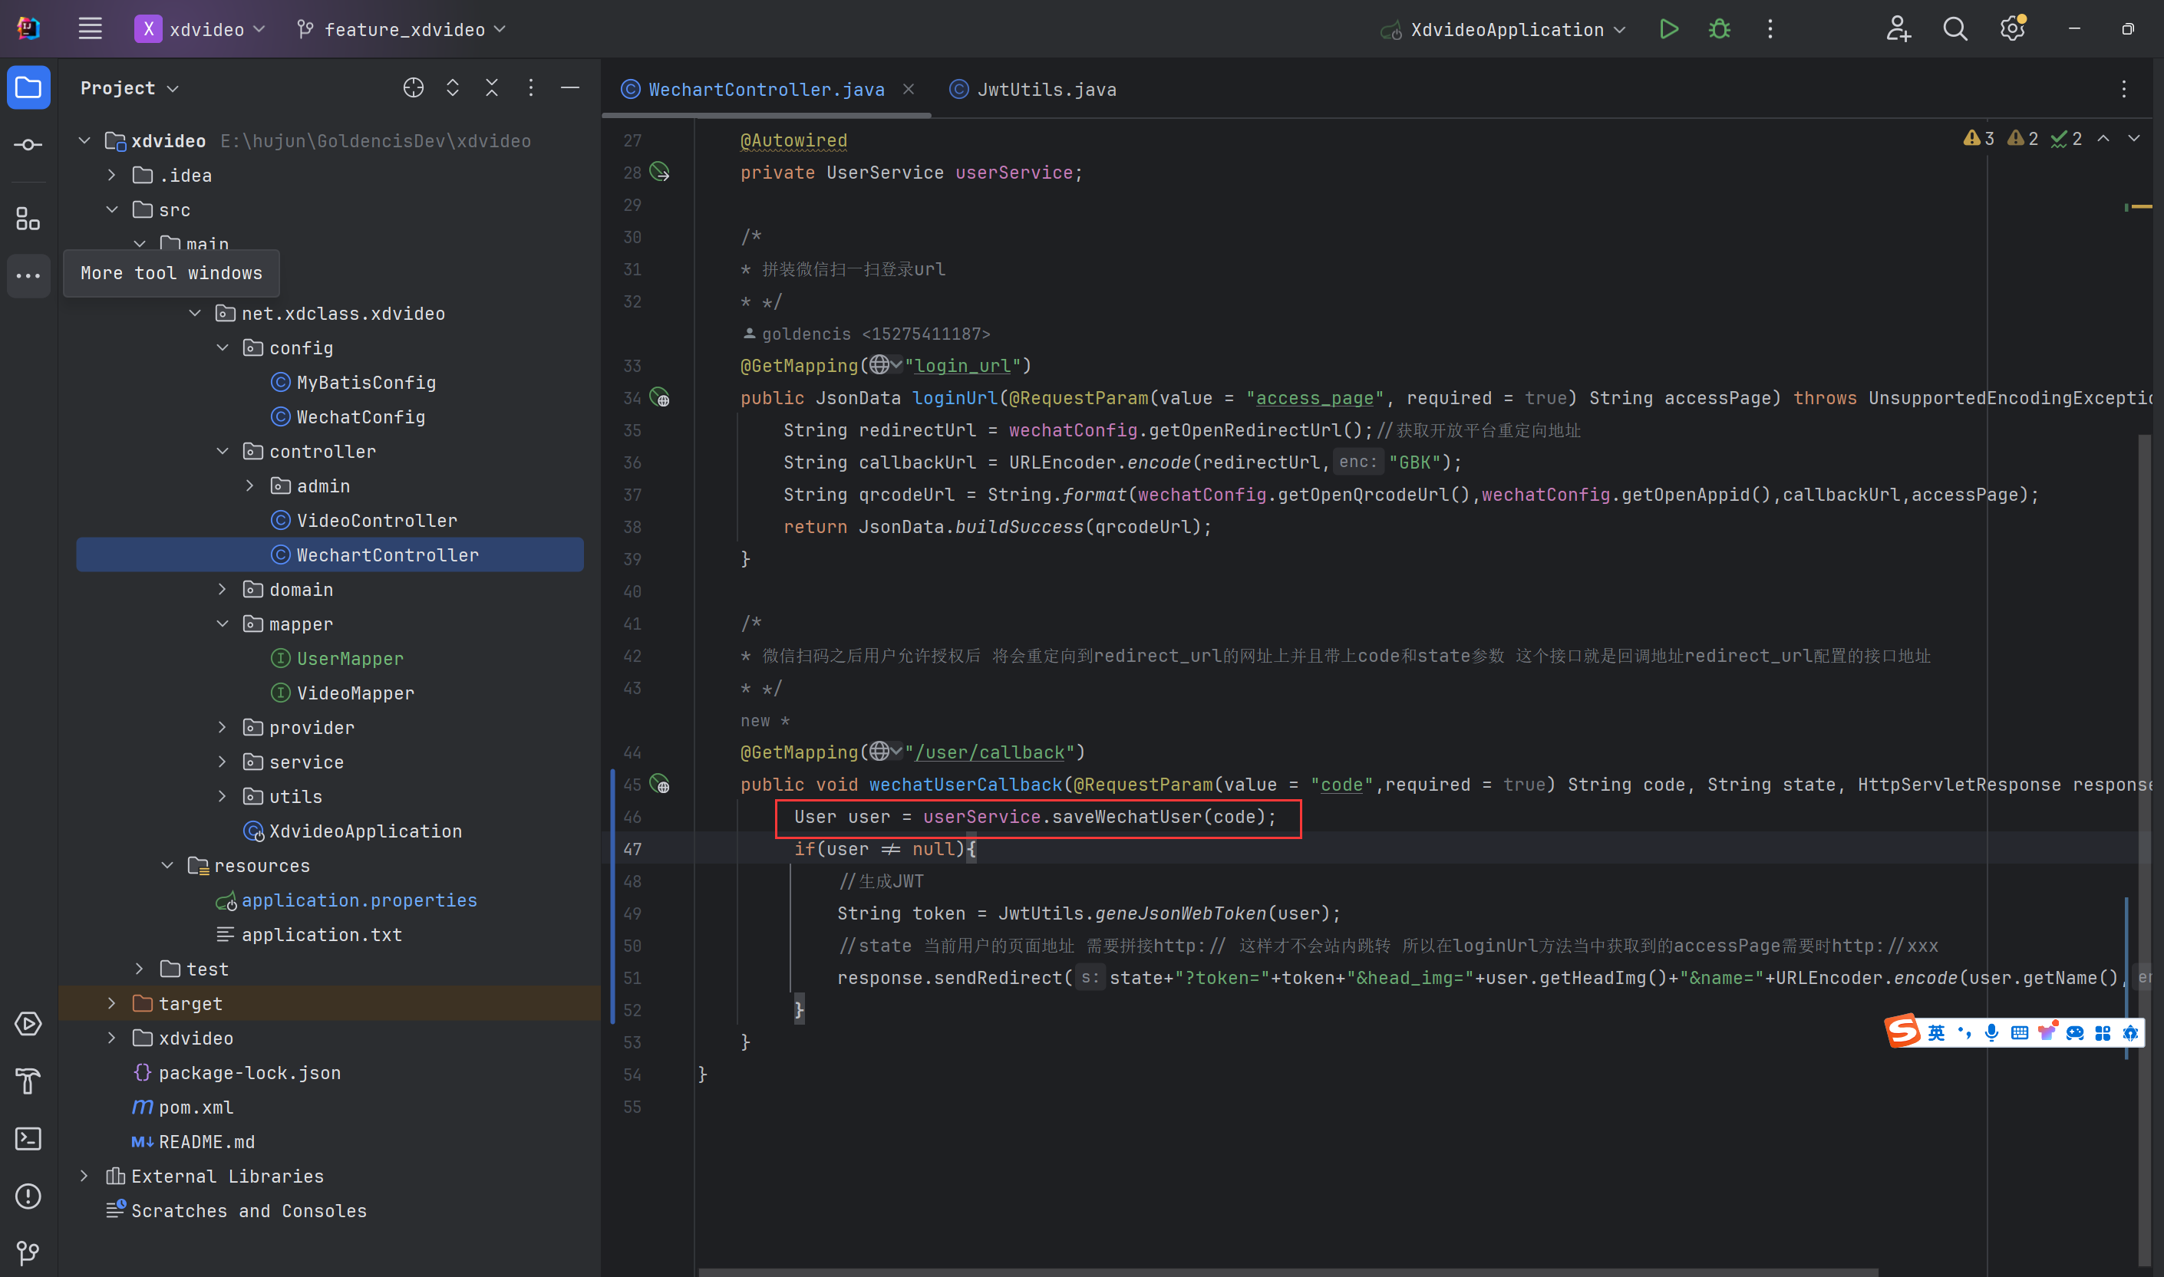This screenshot has height=1277, width=2164.
Task: Expand the admin package
Action: (x=249, y=485)
